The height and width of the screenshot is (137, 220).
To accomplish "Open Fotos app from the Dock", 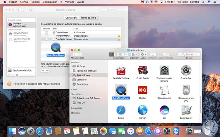I will (103, 131).
